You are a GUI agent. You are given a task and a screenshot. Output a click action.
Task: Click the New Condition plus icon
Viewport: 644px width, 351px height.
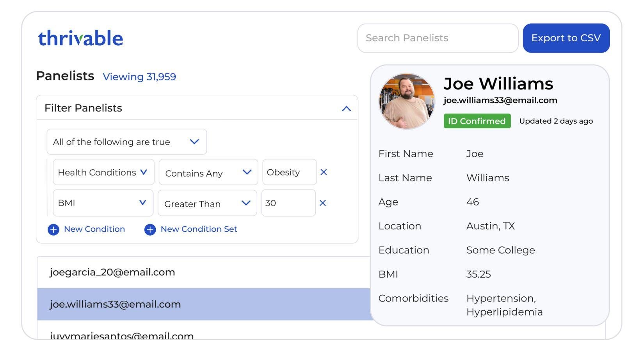coord(53,230)
